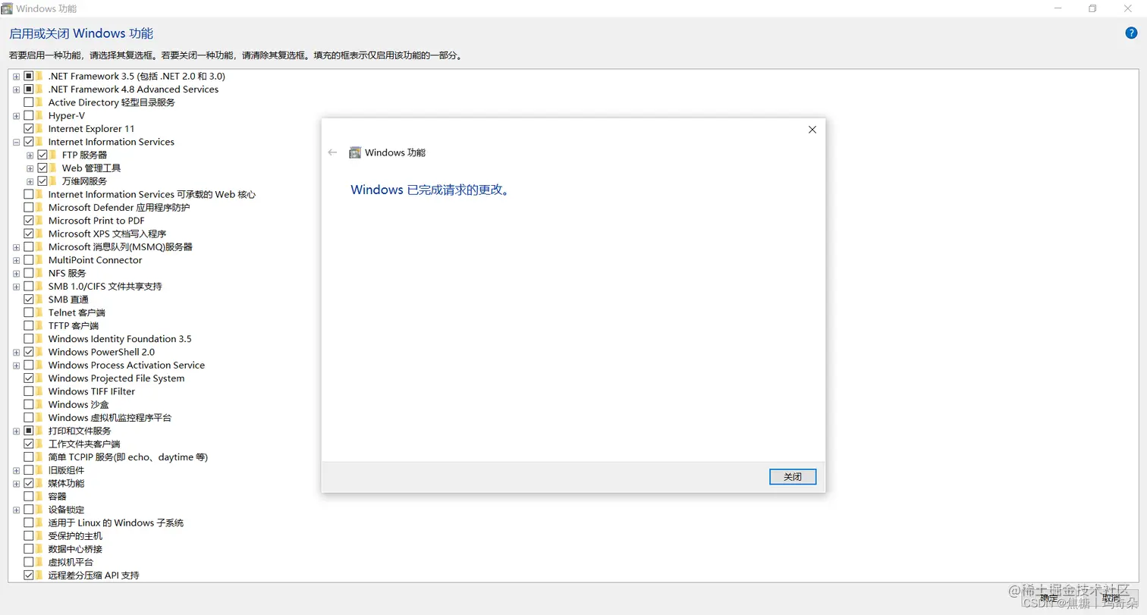Enable 适用于 Linux 的 Windows 子系统 checkbox
1147x615 pixels.
point(29,522)
